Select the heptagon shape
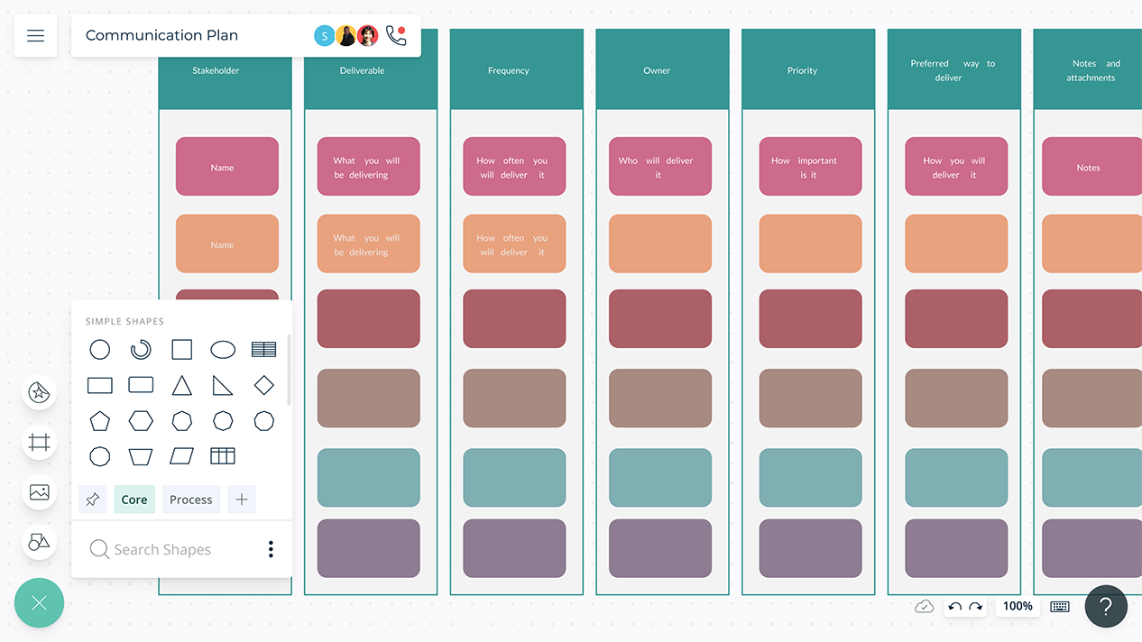This screenshot has height=642, width=1142. coord(182,421)
